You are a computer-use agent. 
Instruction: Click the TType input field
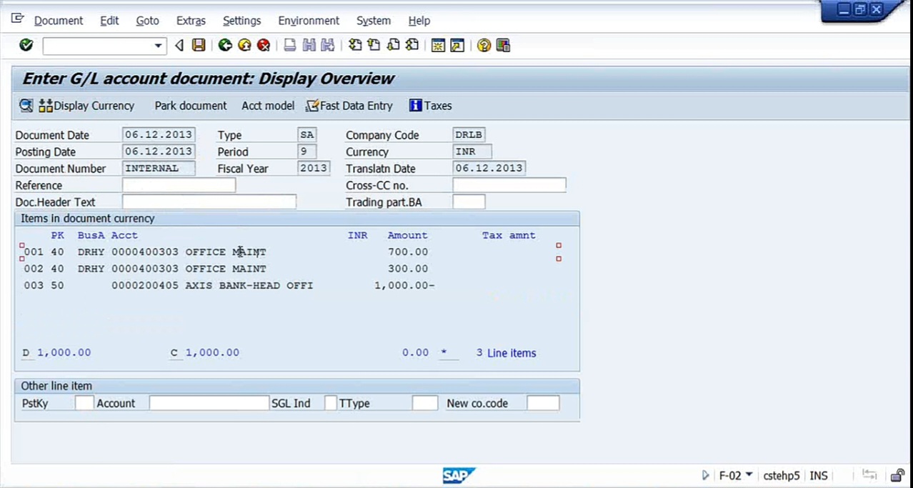(x=425, y=403)
